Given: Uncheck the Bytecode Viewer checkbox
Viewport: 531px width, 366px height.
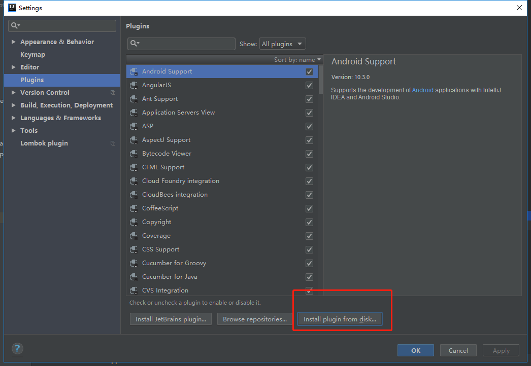Looking at the screenshot, I should click(x=309, y=154).
